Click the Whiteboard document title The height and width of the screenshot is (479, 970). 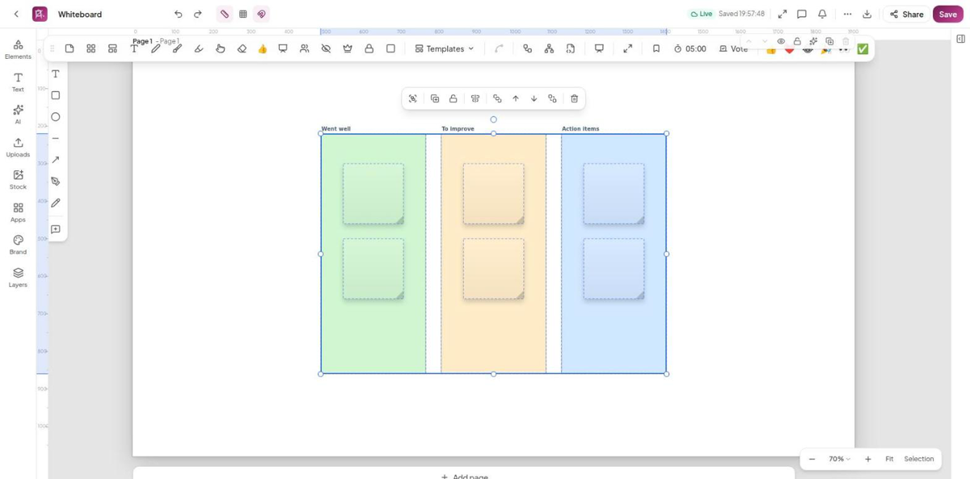[x=80, y=15]
